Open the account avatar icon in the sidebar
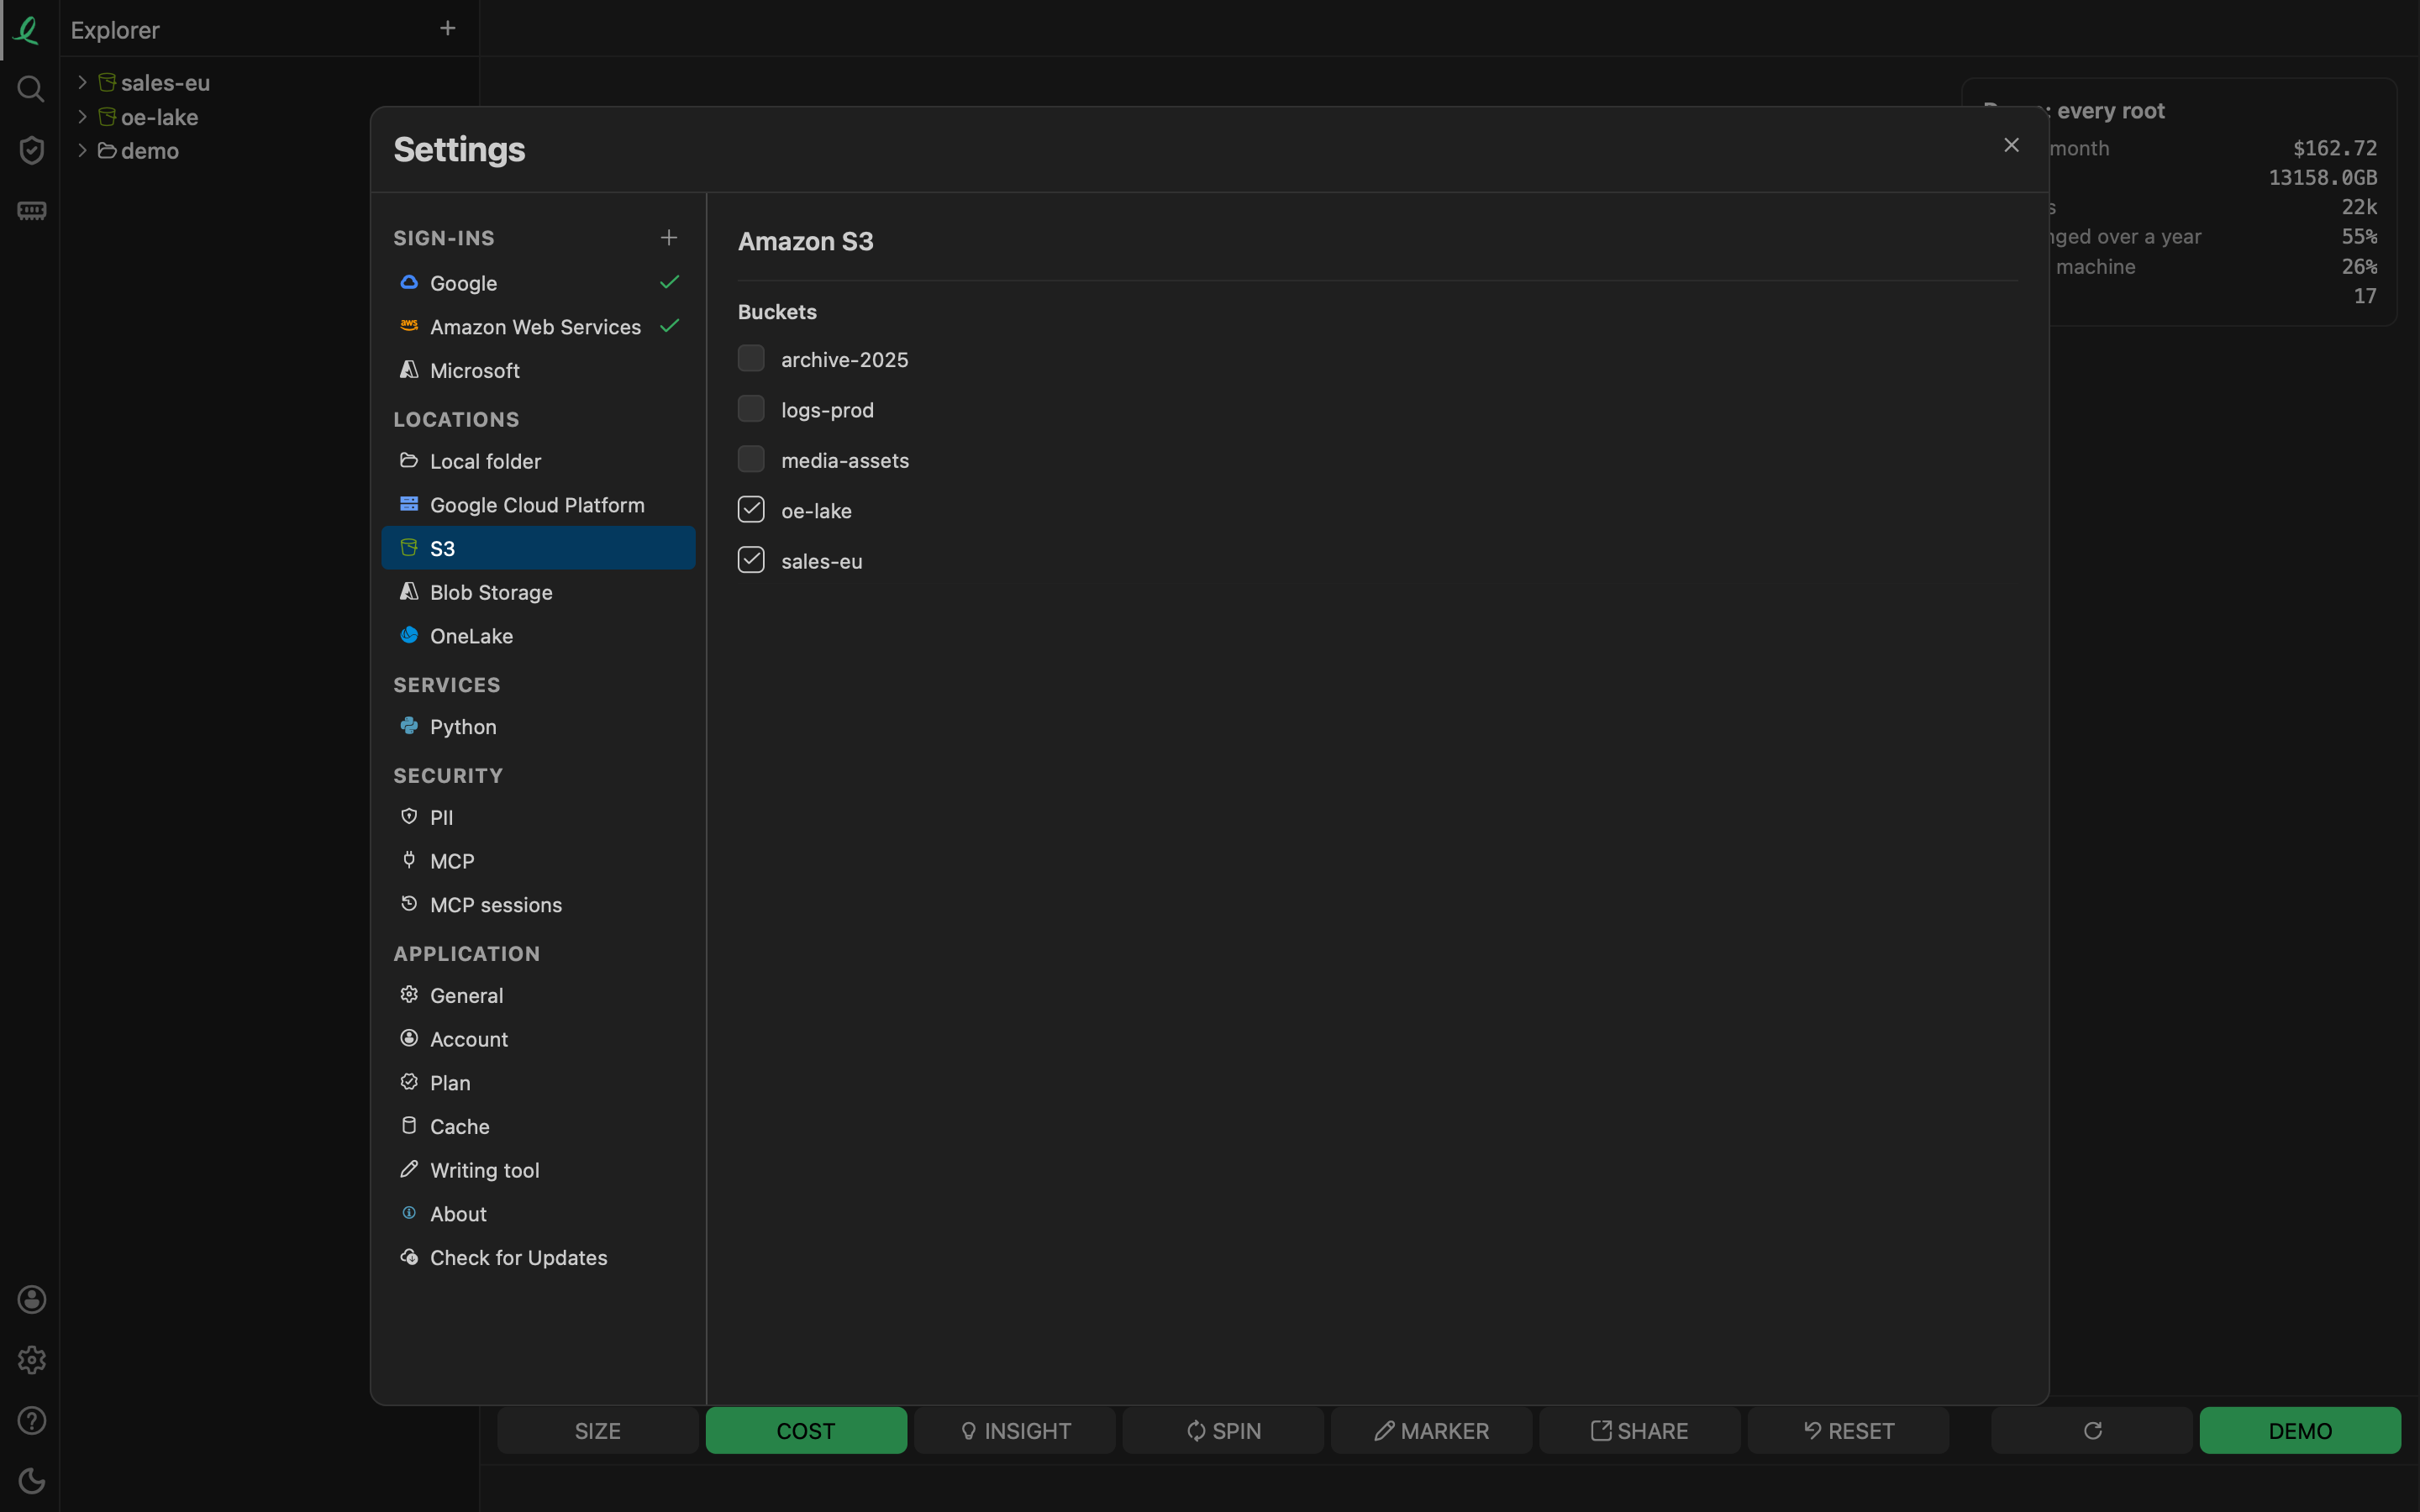Viewport: 2420px width, 1512px height. tap(31, 1299)
